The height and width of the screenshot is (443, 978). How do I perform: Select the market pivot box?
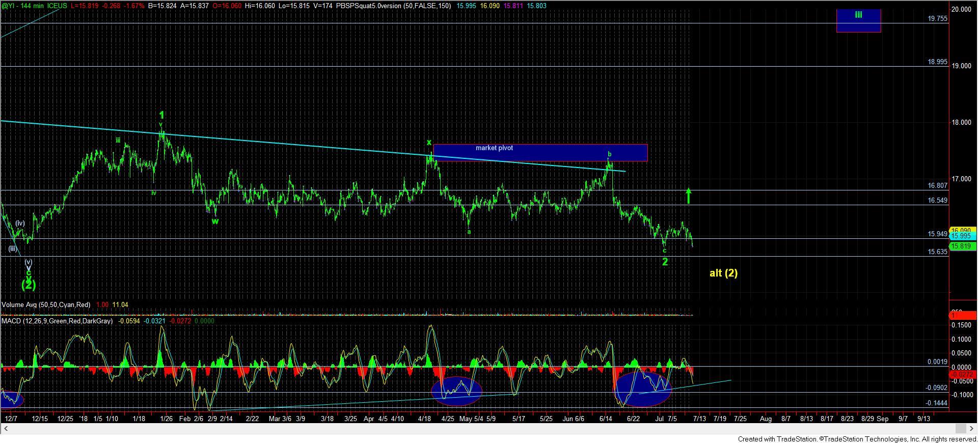540,153
